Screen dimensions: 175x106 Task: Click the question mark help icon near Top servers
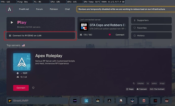(x=170, y=46)
